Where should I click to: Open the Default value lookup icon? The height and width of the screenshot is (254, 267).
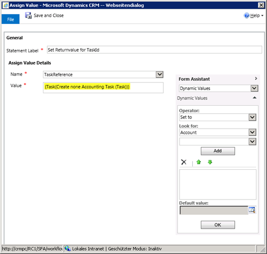click(252, 210)
